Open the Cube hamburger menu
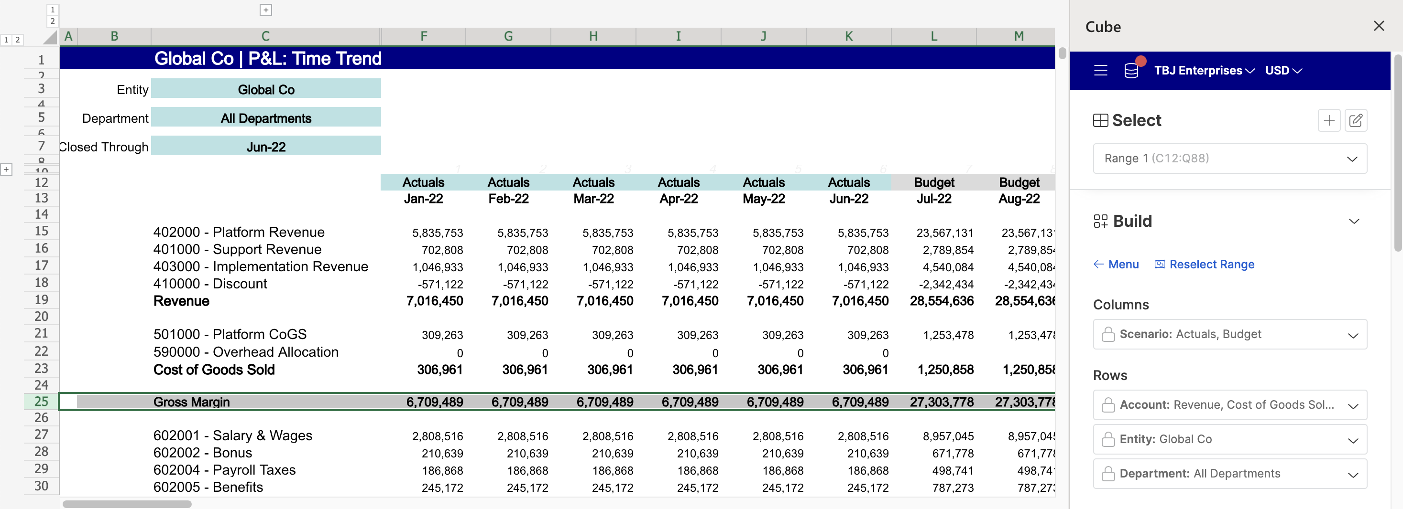Viewport: 1403px width, 509px height. click(x=1100, y=70)
